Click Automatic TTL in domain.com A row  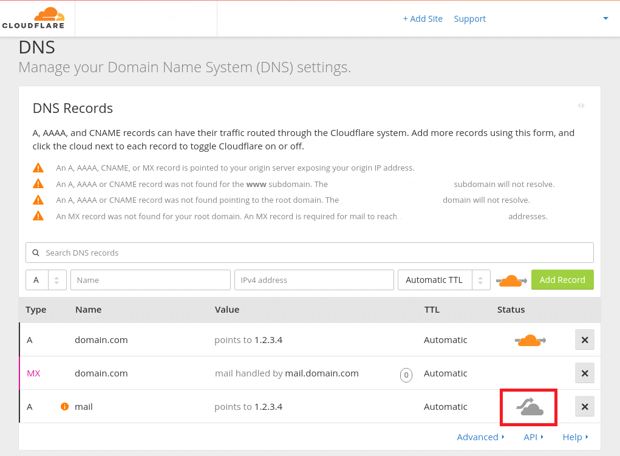pyautogui.click(x=446, y=340)
